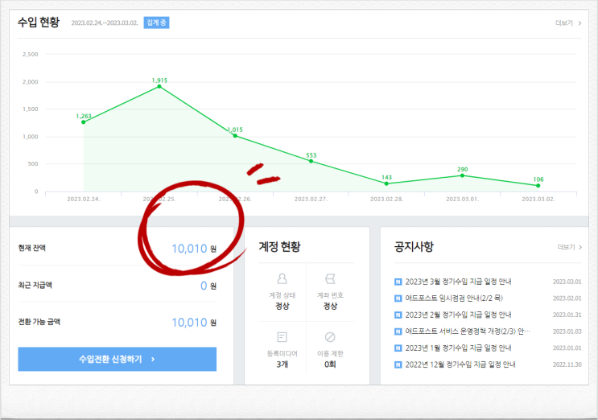Image resolution: width=598 pixels, height=420 pixels.
Task: Click x-axis date label 2023.02.27.
Action: 311,199
